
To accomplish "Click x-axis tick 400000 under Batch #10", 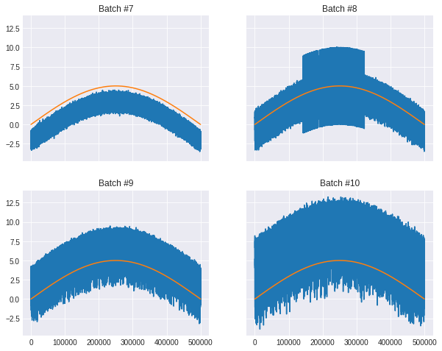I will (x=391, y=343).
